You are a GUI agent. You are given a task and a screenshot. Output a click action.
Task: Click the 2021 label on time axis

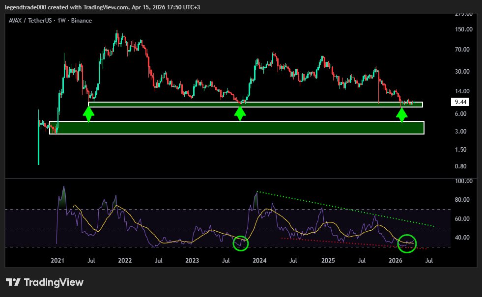58,261
